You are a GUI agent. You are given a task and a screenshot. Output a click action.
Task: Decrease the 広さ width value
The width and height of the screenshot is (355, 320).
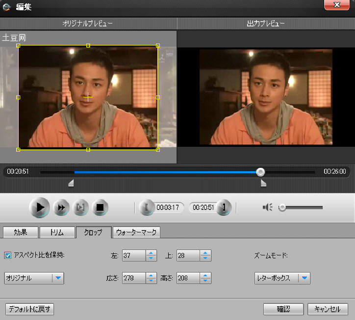click(151, 281)
